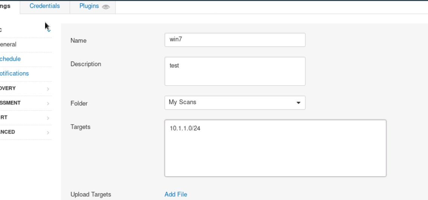Select the Discovery category label
Screen dimensions: 428x200
coord(8,89)
